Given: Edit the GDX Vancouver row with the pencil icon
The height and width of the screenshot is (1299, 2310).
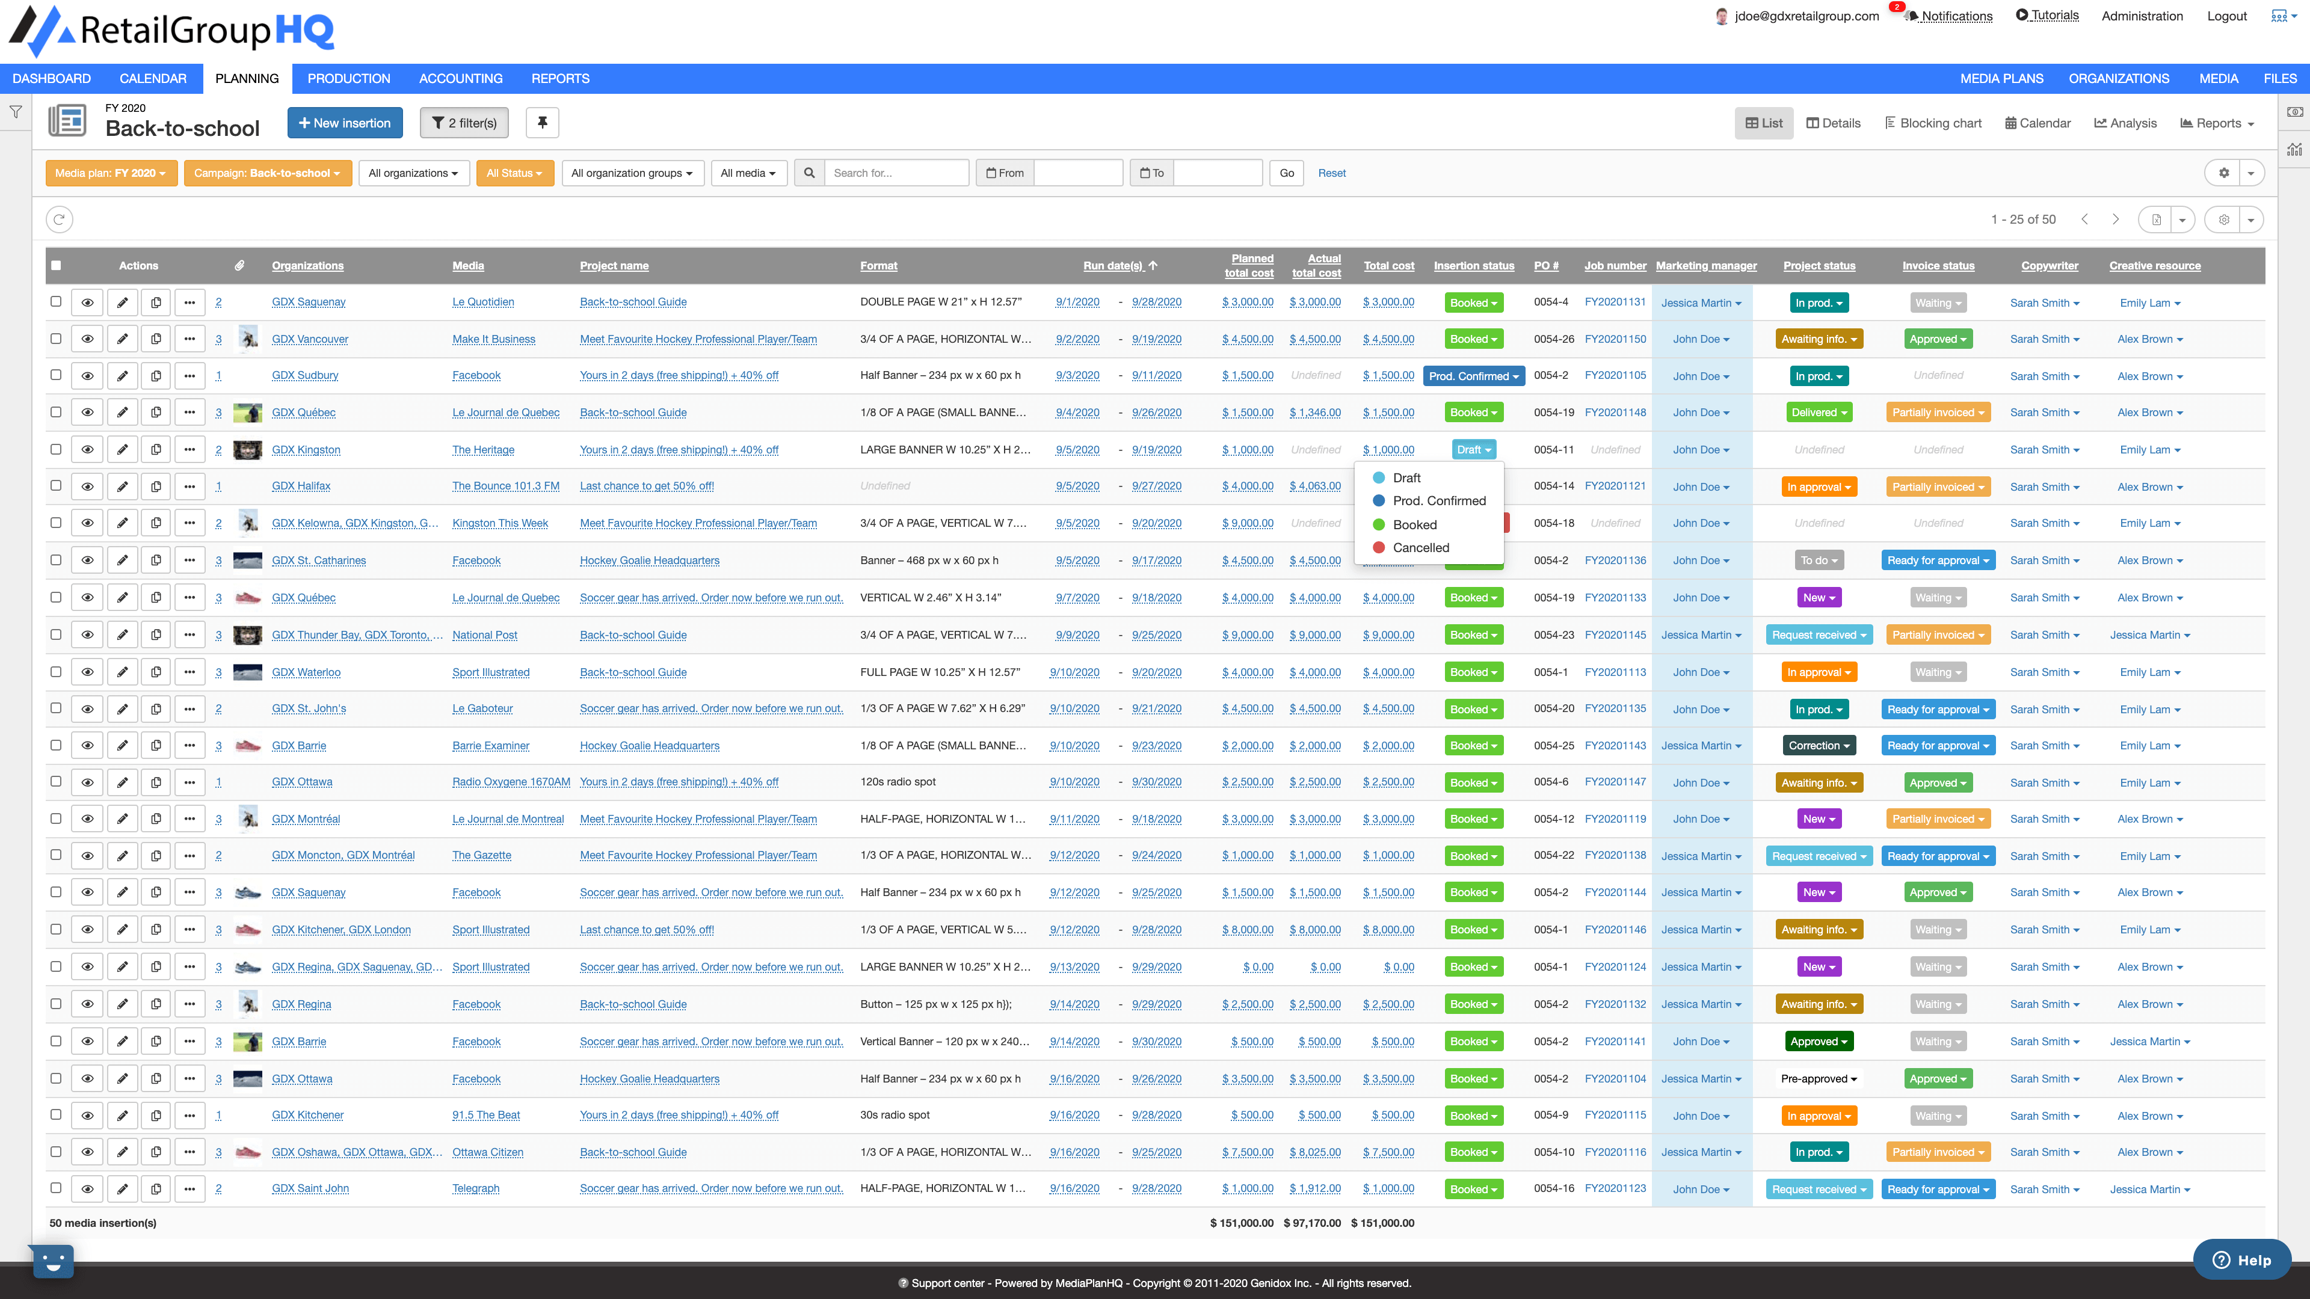Looking at the screenshot, I should (122, 339).
